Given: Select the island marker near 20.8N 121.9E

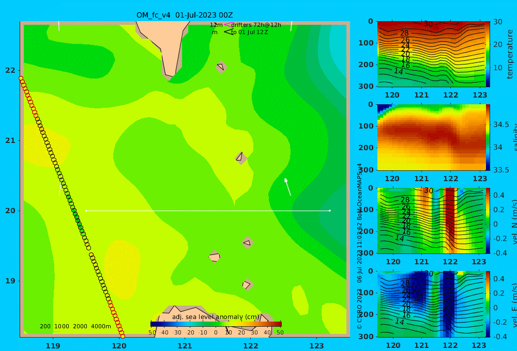Looking at the screenshot, I should (x=241, y=158).
